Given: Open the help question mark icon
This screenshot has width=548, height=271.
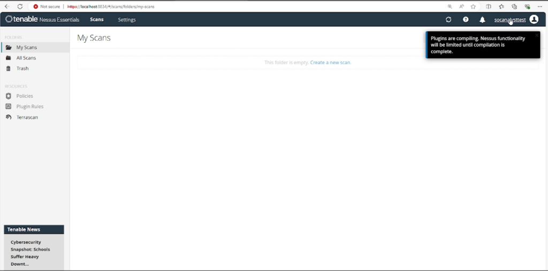Looking at the screenshot, I should click(466, 20).
